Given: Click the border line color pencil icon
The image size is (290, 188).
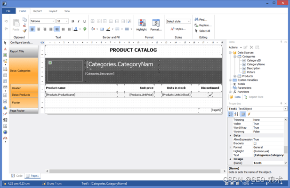Looking at the screenshot, I should pyautogui.click(x=108, y=29).
